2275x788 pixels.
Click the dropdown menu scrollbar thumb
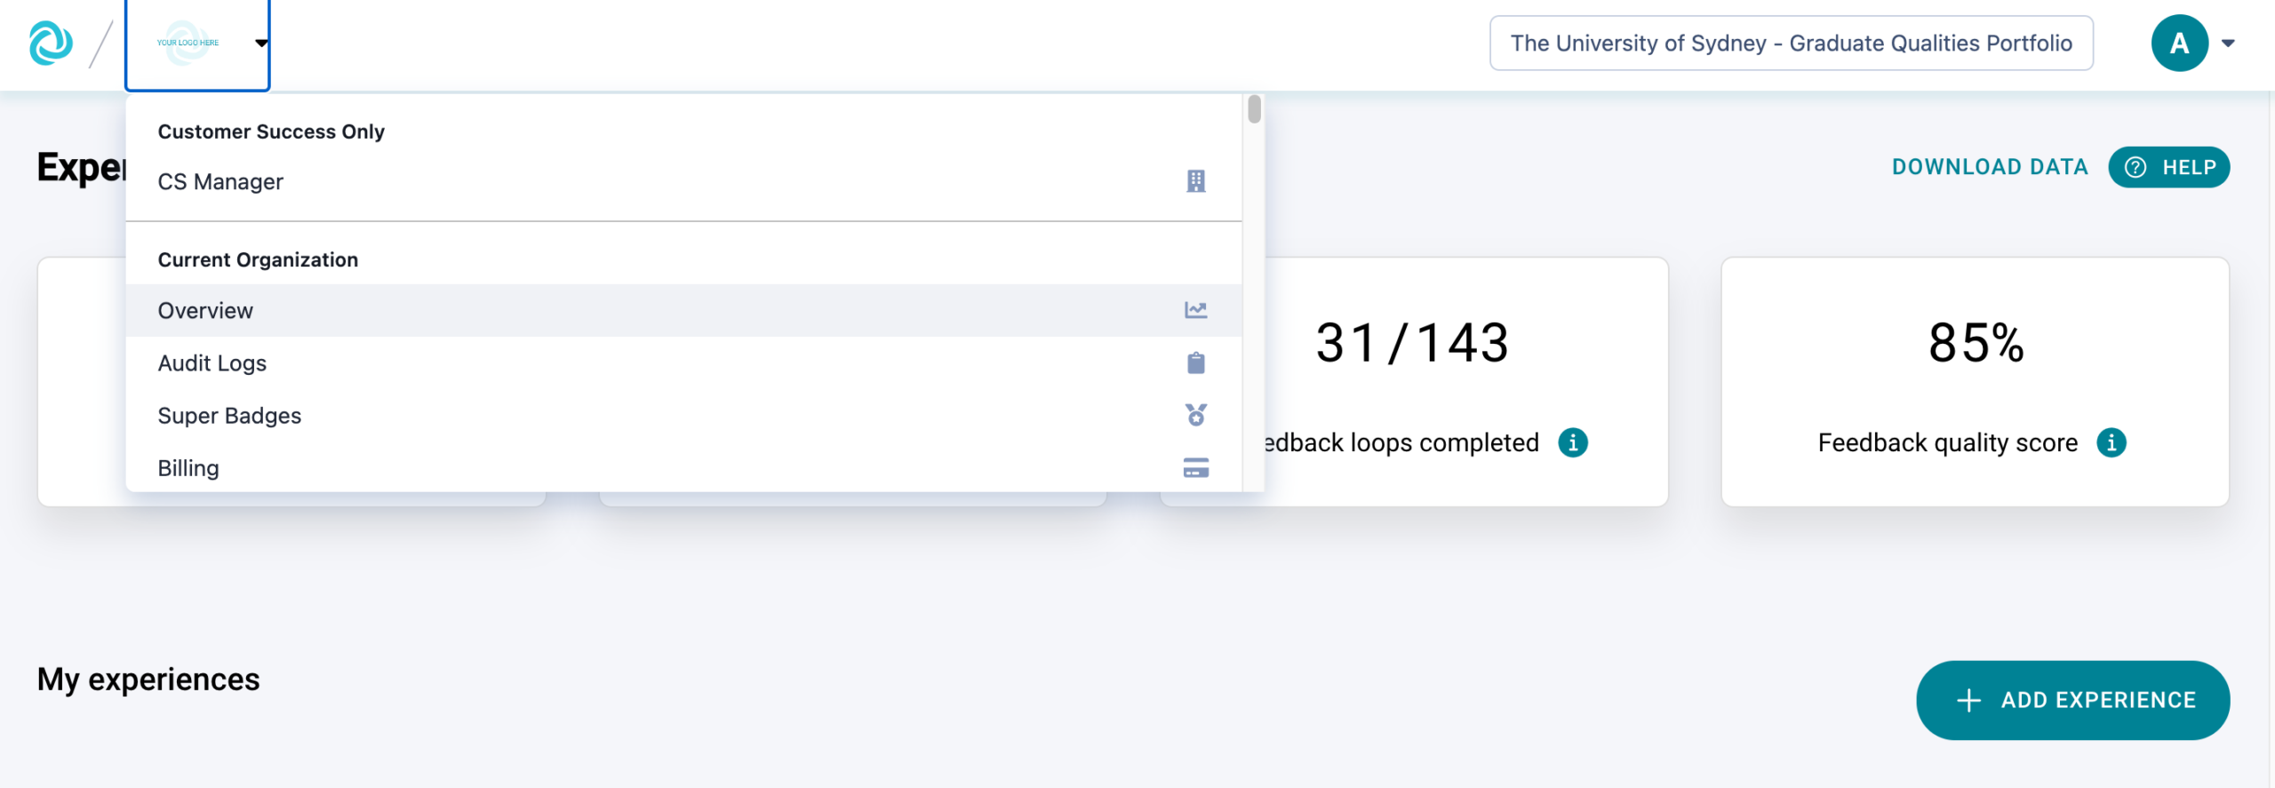1254,109
